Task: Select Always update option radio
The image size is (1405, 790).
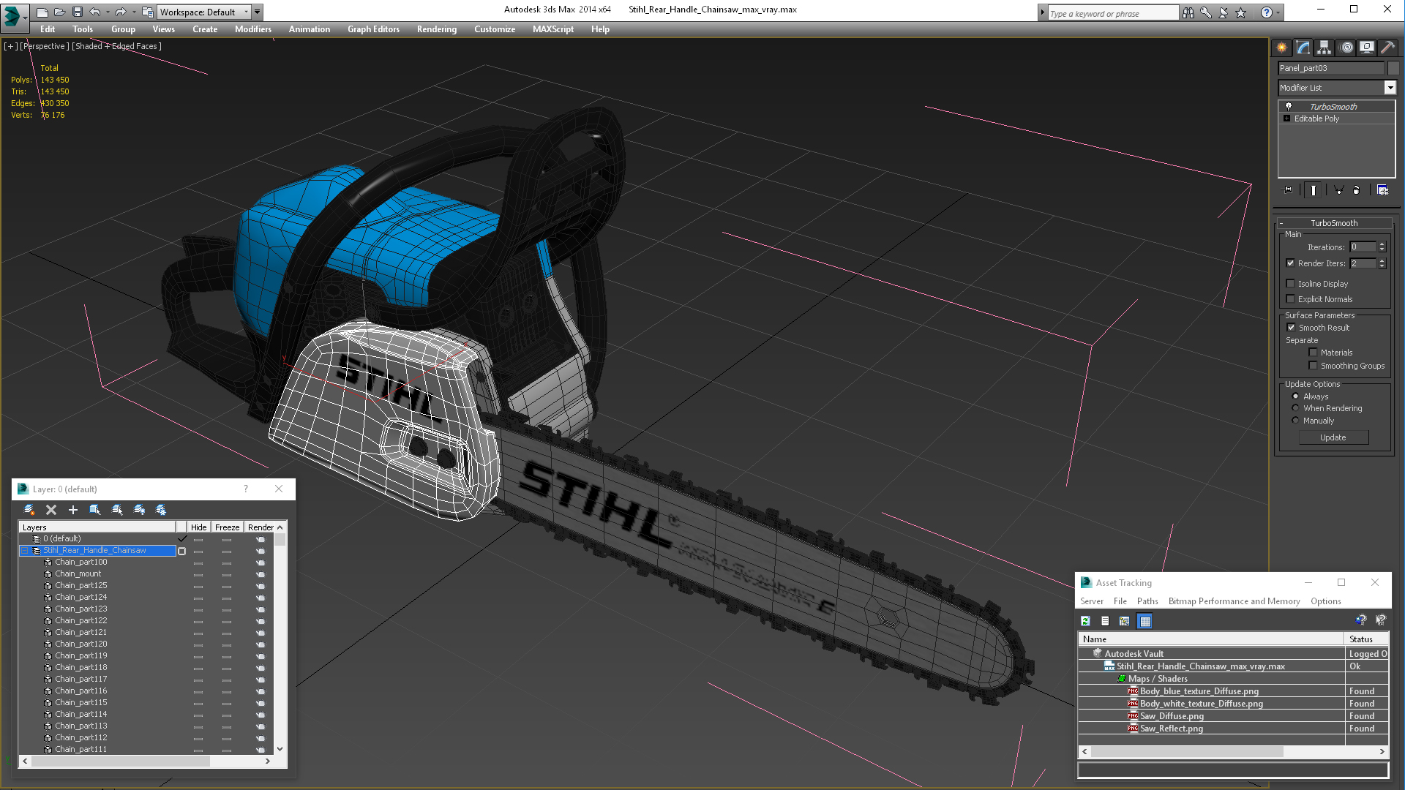Action: 1295,396
